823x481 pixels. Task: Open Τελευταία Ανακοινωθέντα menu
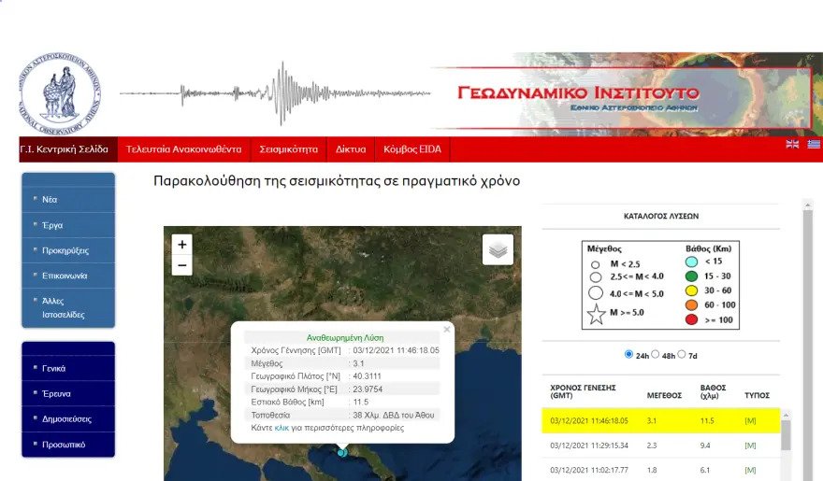tap(183, 149)
